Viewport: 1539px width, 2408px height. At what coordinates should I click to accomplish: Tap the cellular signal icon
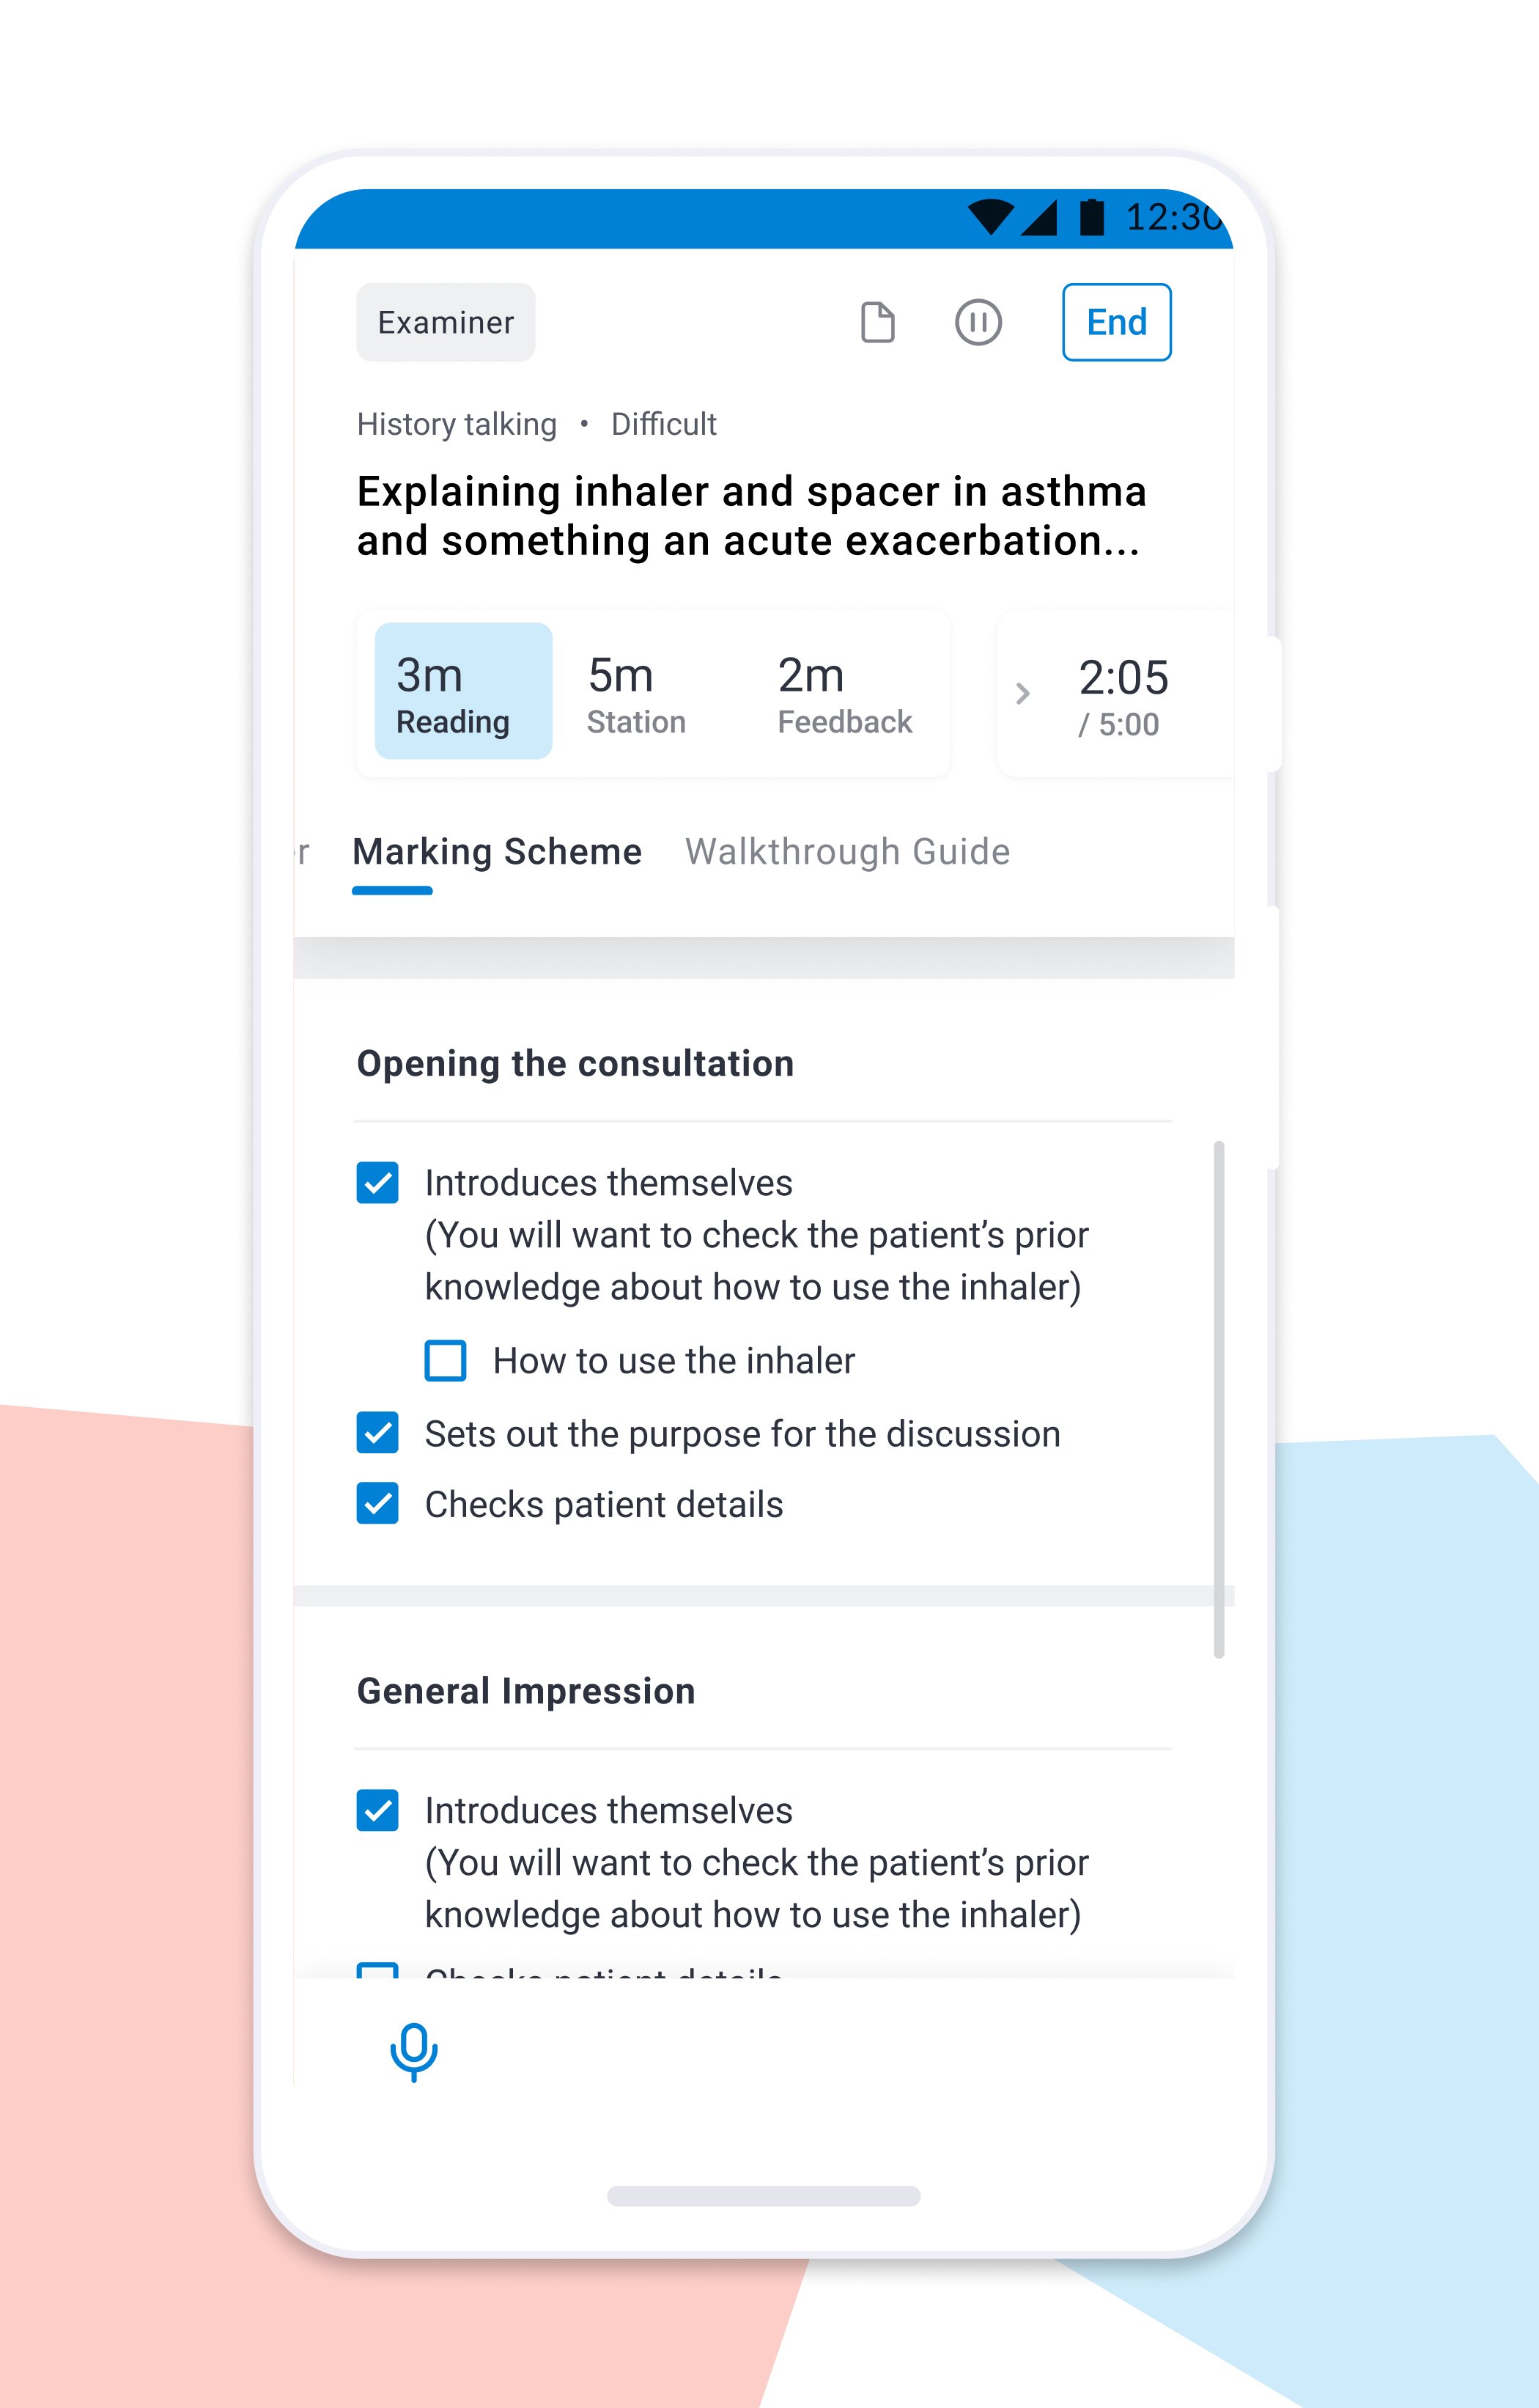click(x=1041, y=216)
